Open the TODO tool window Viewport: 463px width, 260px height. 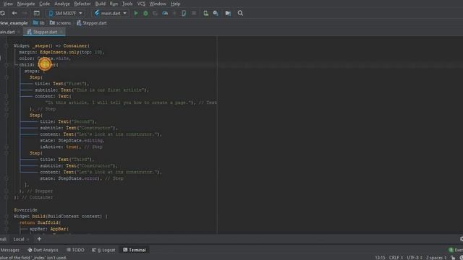75,250
